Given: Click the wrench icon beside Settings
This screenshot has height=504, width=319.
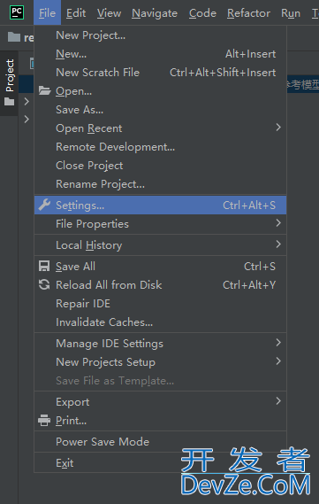Looking at the screenshot, I should tap(44, 205).
